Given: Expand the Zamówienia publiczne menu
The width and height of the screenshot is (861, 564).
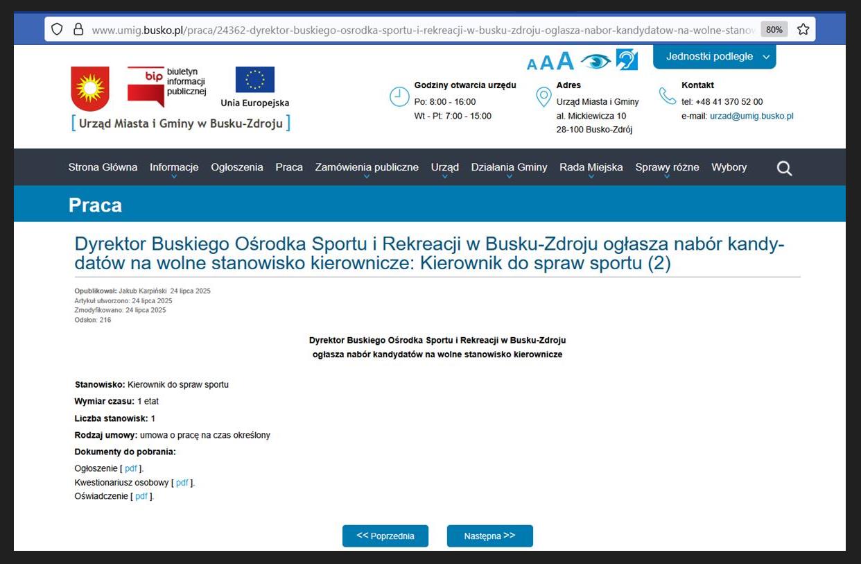Looking at the screenshot, I should (367, 167).
